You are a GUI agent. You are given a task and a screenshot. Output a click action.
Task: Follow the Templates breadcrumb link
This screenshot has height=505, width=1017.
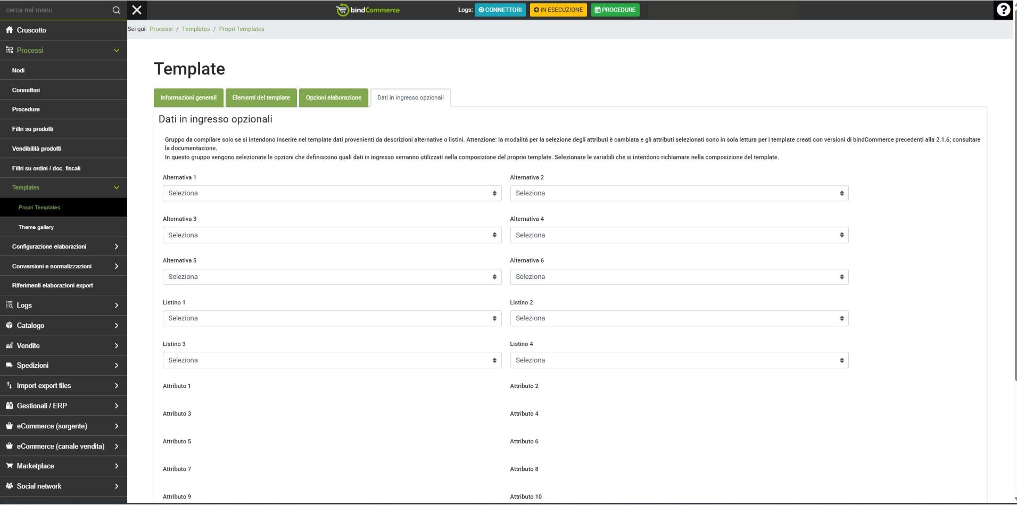pos(196,29)
